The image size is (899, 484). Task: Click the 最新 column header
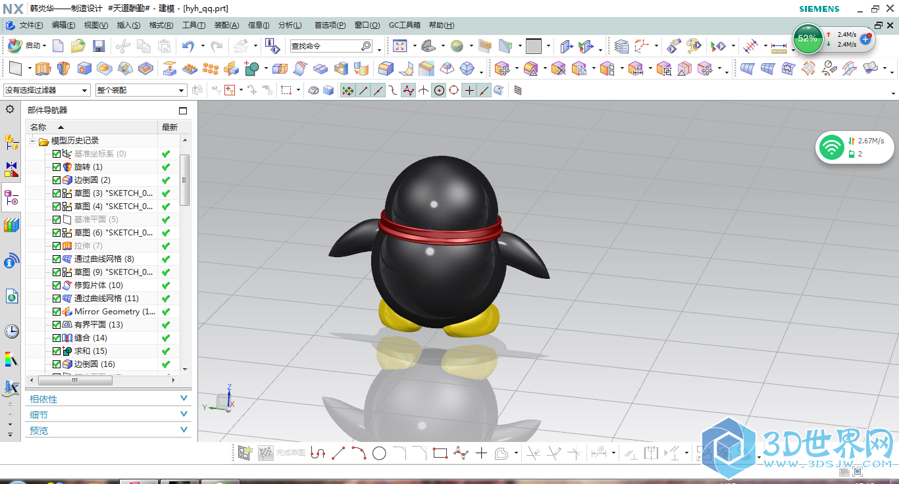(169, 127)
